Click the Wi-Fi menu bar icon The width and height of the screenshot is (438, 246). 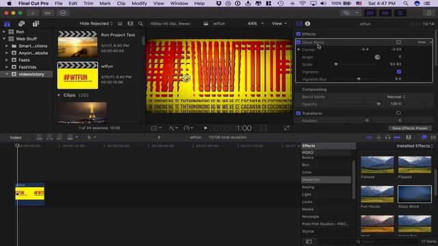(302, 3)
